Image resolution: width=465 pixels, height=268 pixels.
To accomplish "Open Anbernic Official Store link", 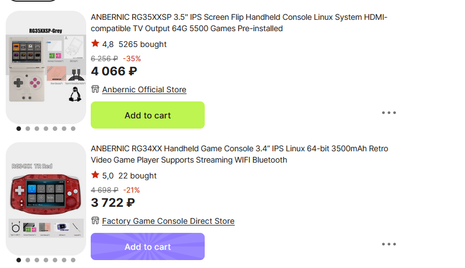I will coord(144,90).
